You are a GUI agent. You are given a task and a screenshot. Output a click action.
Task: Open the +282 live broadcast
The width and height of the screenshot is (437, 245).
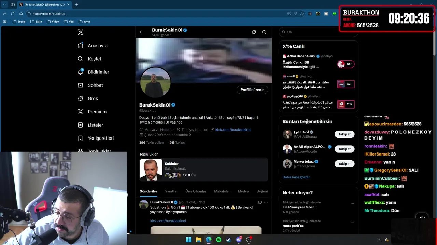346,104
